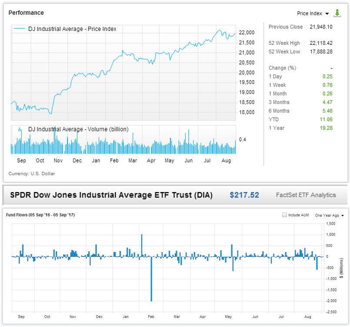Viewport: 350px width, 327px height.
Task: Click the 6 Months change value 5.46
Action: [x=327, y=111]
